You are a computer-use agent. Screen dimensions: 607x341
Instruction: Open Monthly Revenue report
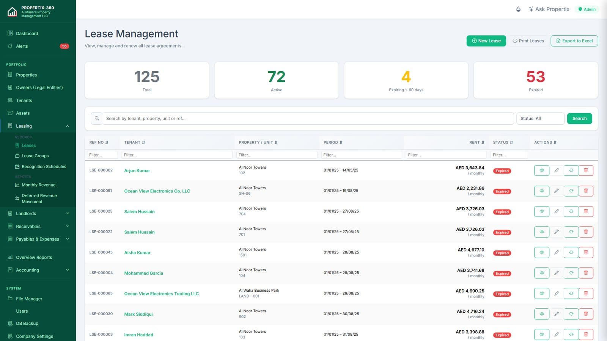[38, 185]
